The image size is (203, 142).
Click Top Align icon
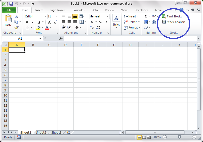click(64, 16)
